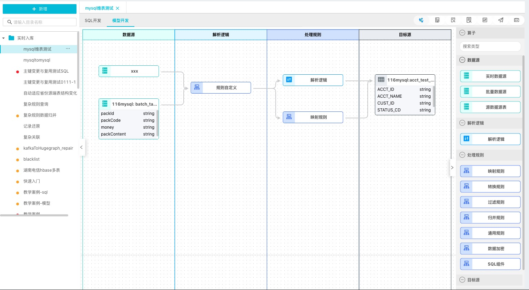529x290 pixels.
Task: Click the server checklist icon in the toolbar
Action: click(437, 20)
